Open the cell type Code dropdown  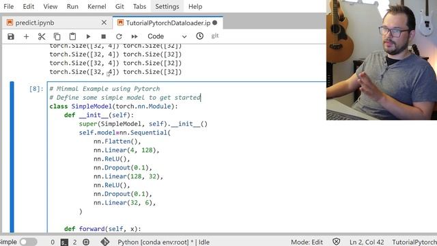(x=167, y=36)
